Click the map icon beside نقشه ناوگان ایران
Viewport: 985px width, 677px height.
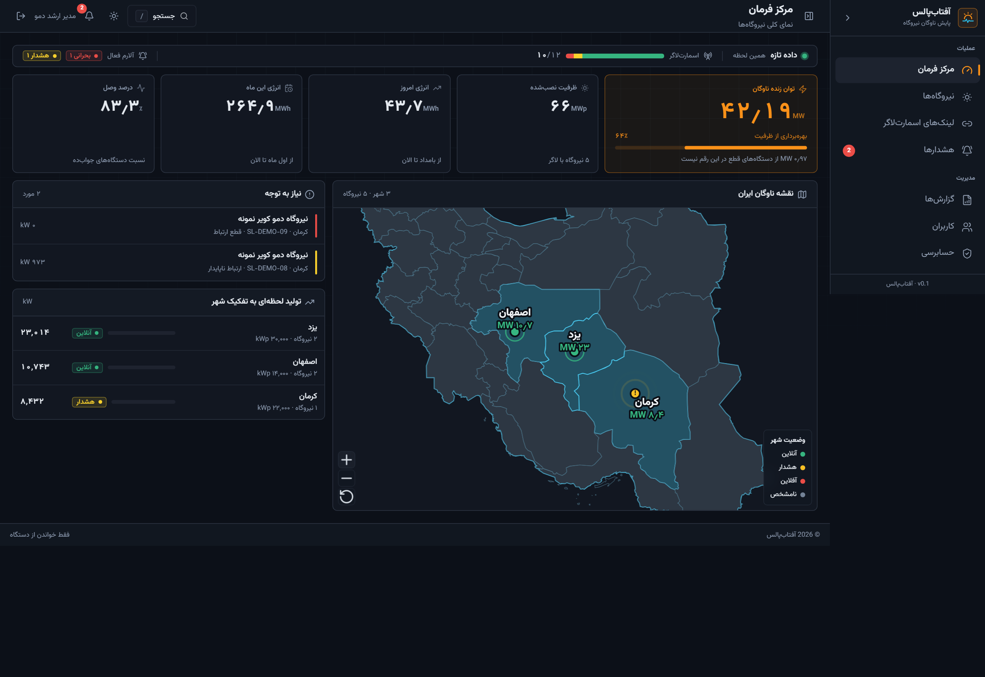(x=802, y=194)
